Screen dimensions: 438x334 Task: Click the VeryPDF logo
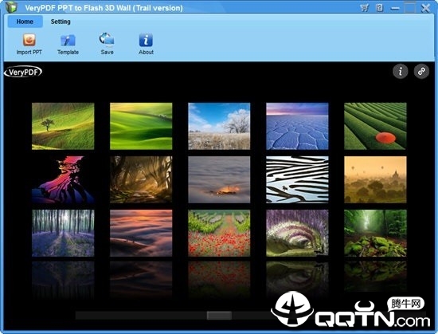[x=23, y=72]
